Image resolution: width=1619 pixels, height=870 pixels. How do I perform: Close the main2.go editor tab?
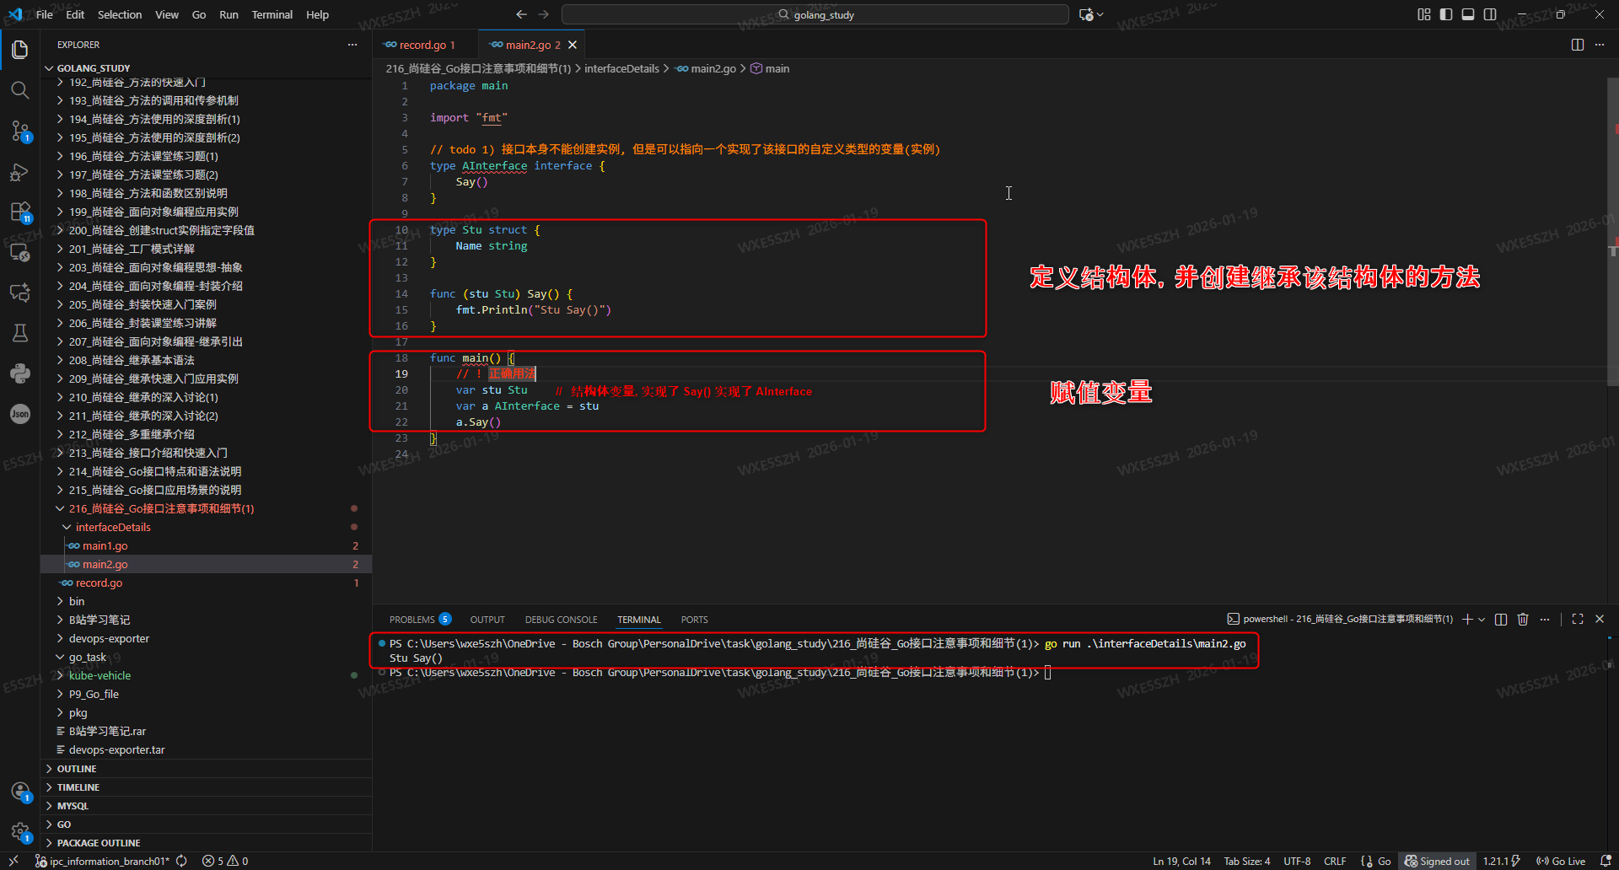click(573, 45)
